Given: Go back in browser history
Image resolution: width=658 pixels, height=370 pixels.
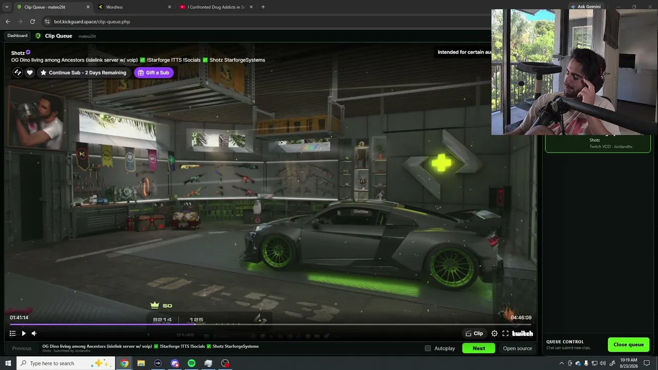Looking at the screenshot, I should (x=8, y=22).
